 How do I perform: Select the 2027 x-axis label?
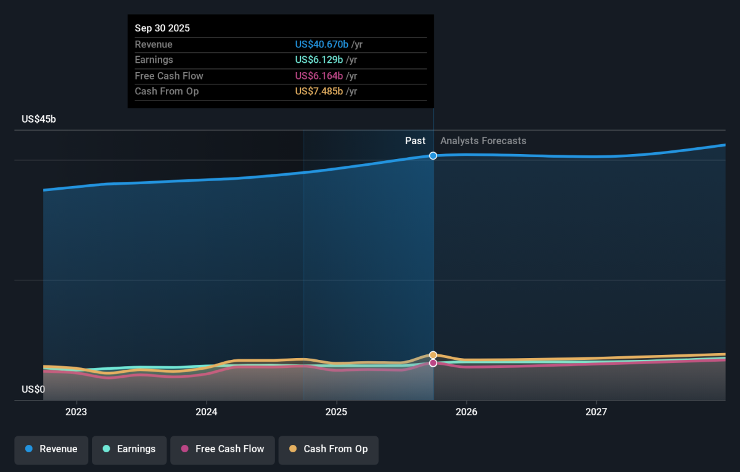pyautogui.click(x=596, y=411)
